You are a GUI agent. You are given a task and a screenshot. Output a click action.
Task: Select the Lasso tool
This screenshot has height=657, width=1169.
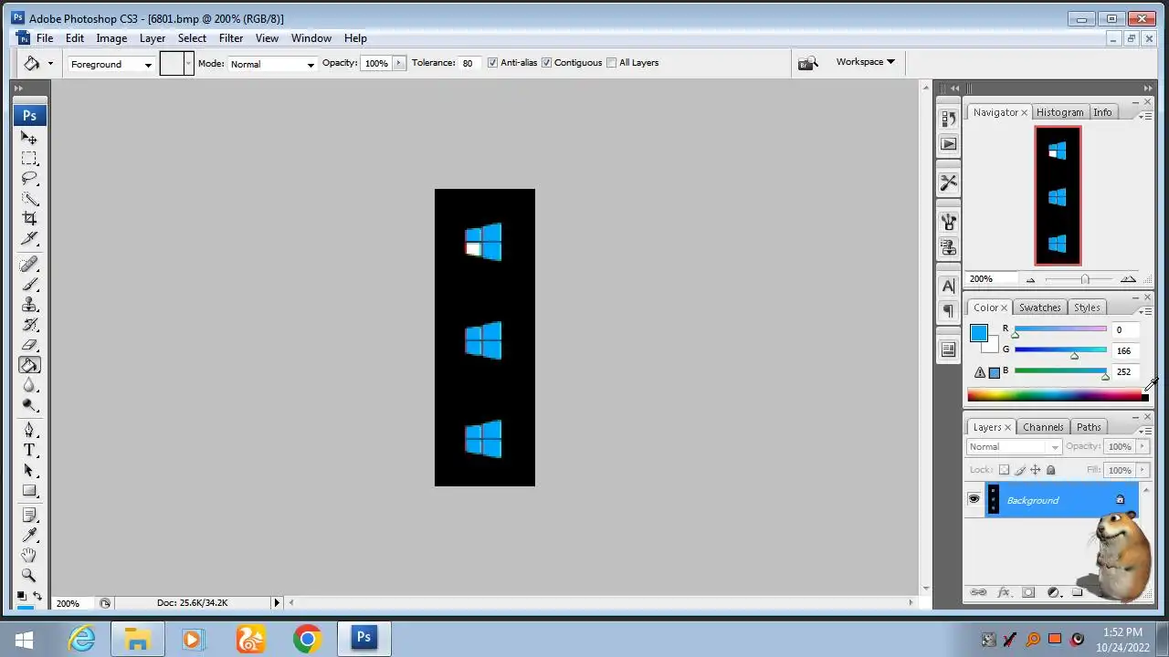[29, 179]
